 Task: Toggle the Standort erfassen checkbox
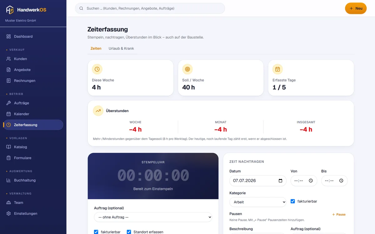tap(129, 232)
